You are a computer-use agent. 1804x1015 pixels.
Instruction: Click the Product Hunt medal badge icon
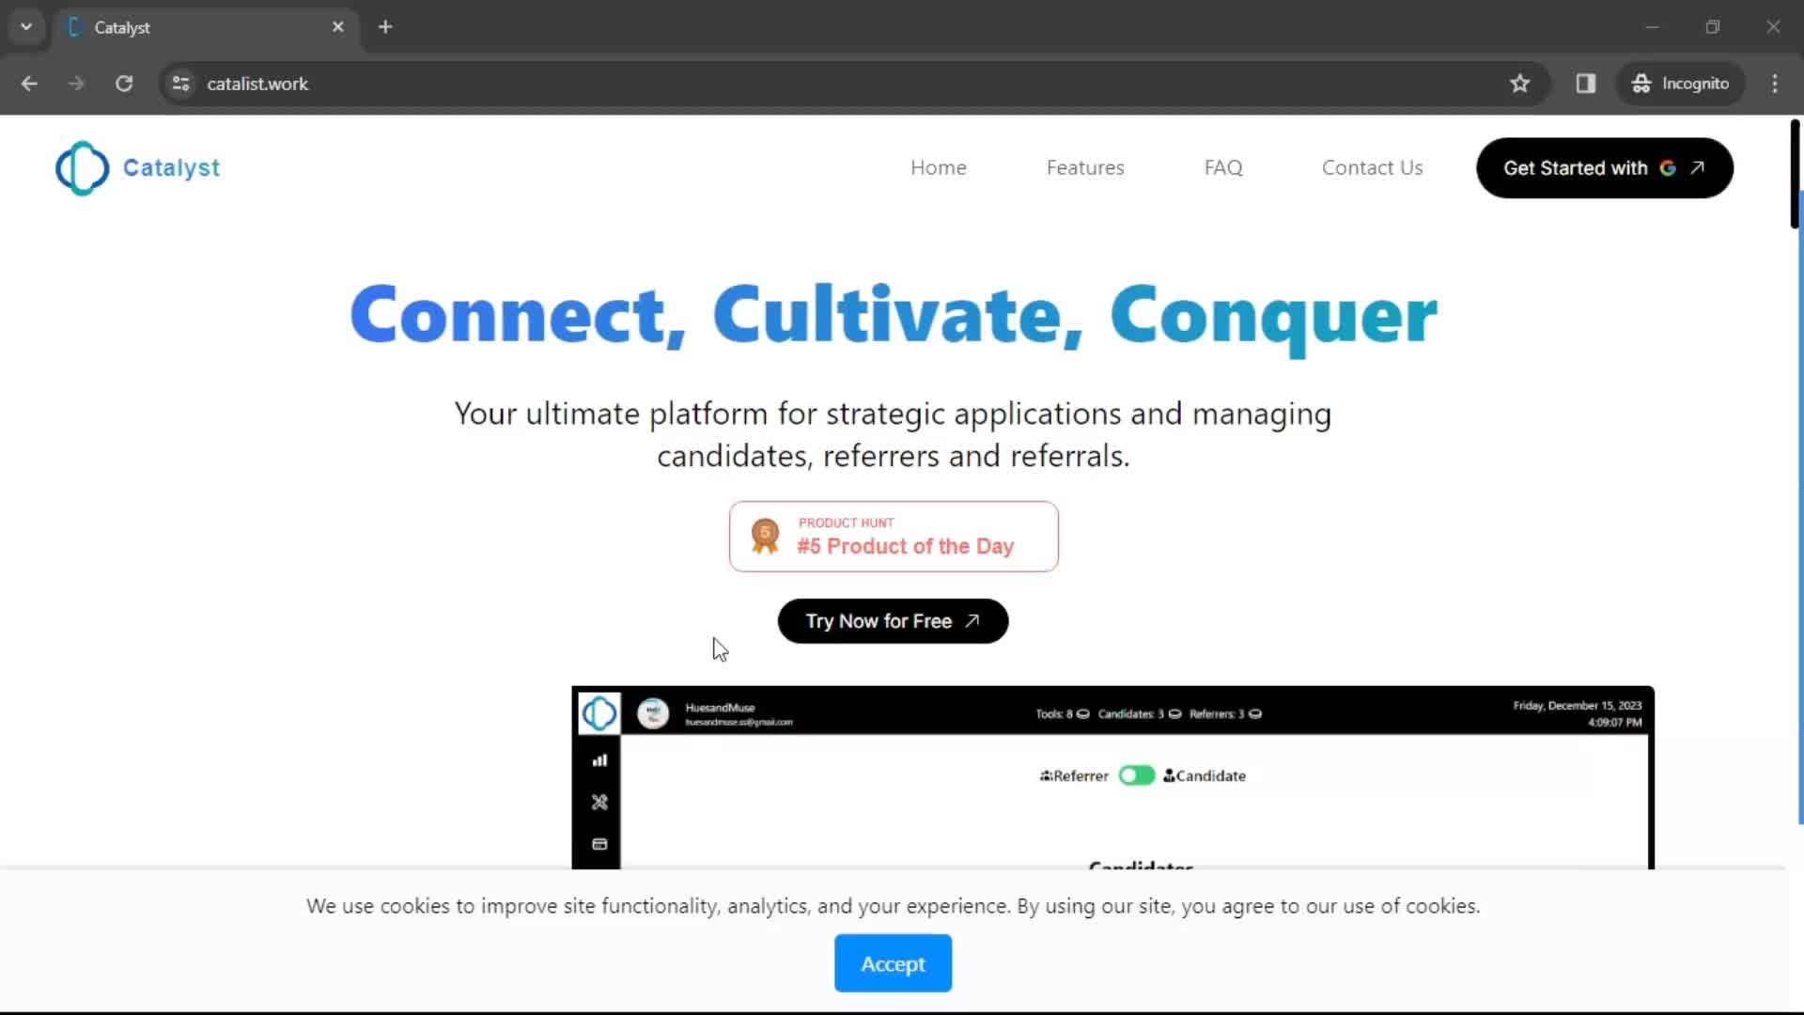(765, 534)
